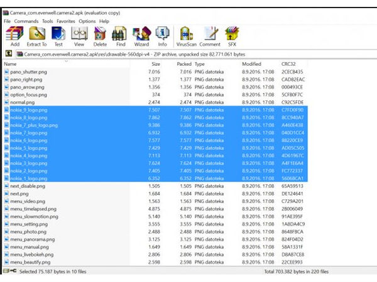This screenshot has height=282, width=377.
Task: Click status text Selected 75.187 bytes
Action: coord(53,271)
